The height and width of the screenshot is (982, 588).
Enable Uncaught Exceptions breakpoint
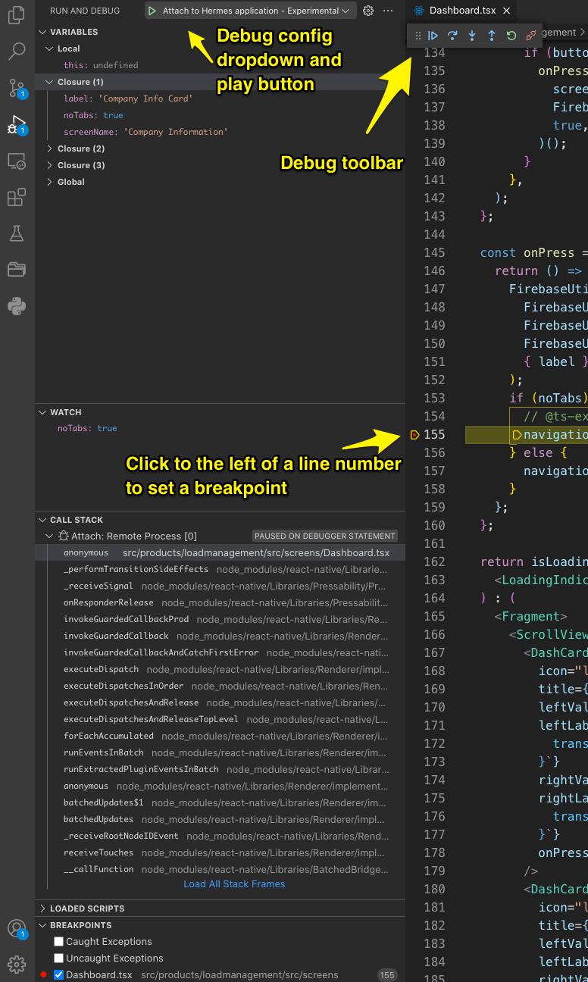click(x=58, y=959)
